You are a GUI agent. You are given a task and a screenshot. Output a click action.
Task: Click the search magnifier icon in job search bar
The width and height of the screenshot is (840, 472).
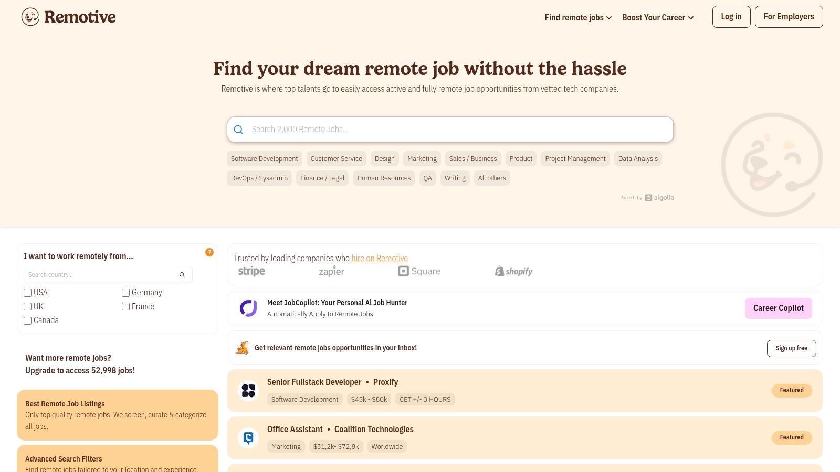pyautogui.click(x=238, y=130)
